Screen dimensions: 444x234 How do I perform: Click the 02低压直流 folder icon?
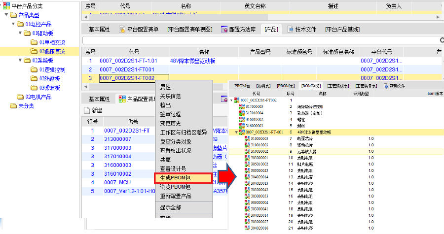pyautogui.click(x=34, y=51)
